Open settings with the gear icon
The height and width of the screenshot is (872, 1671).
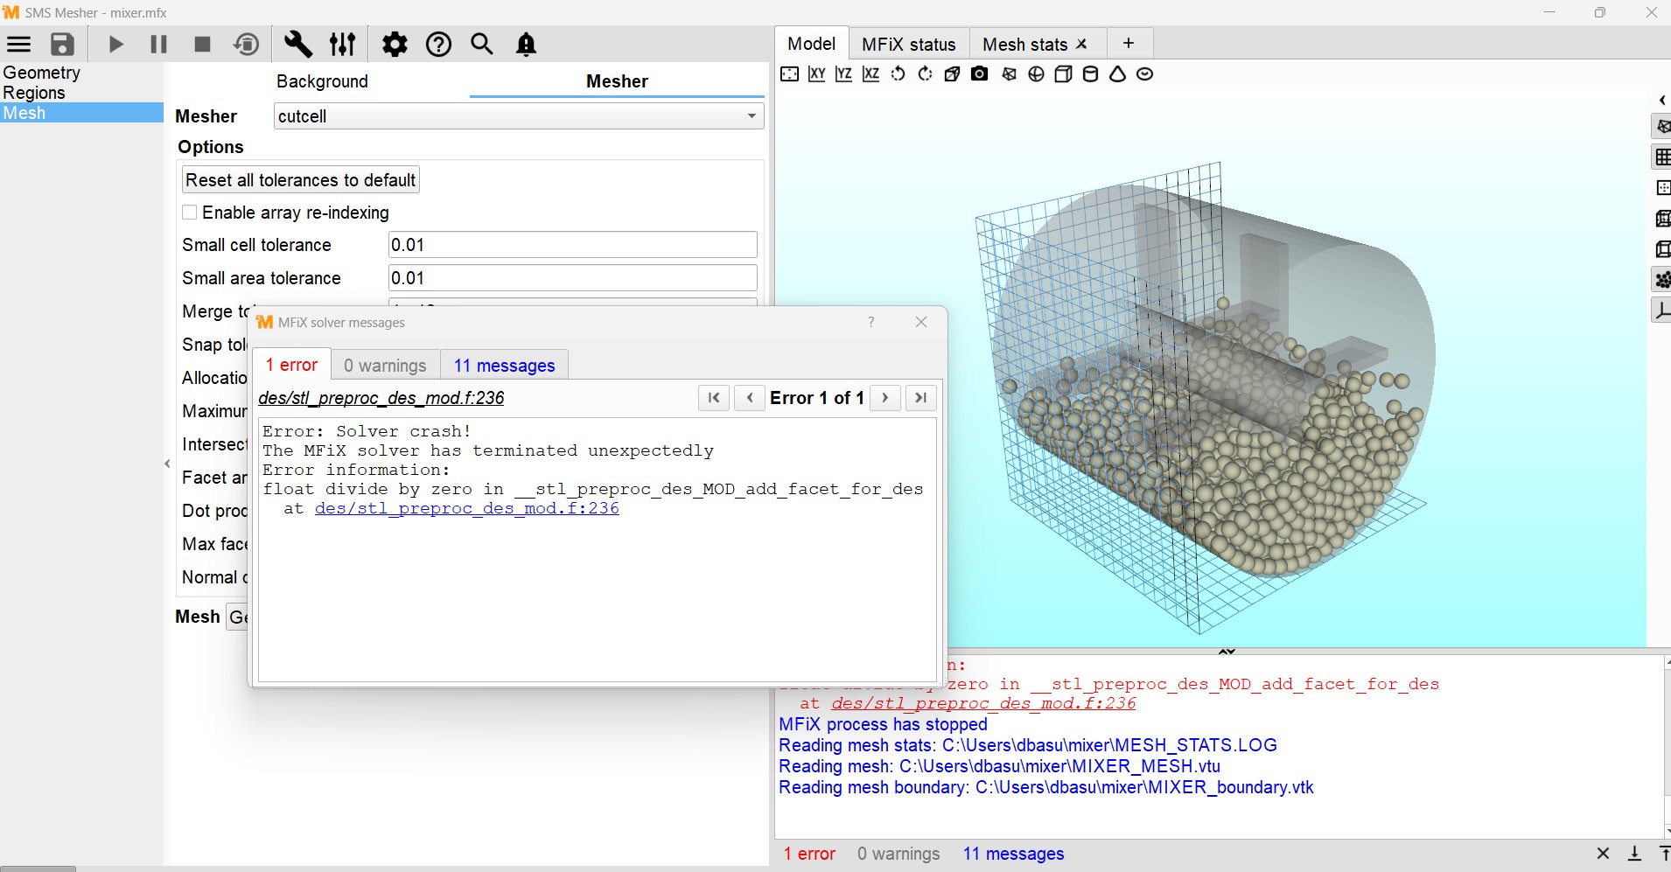point(395,45)
